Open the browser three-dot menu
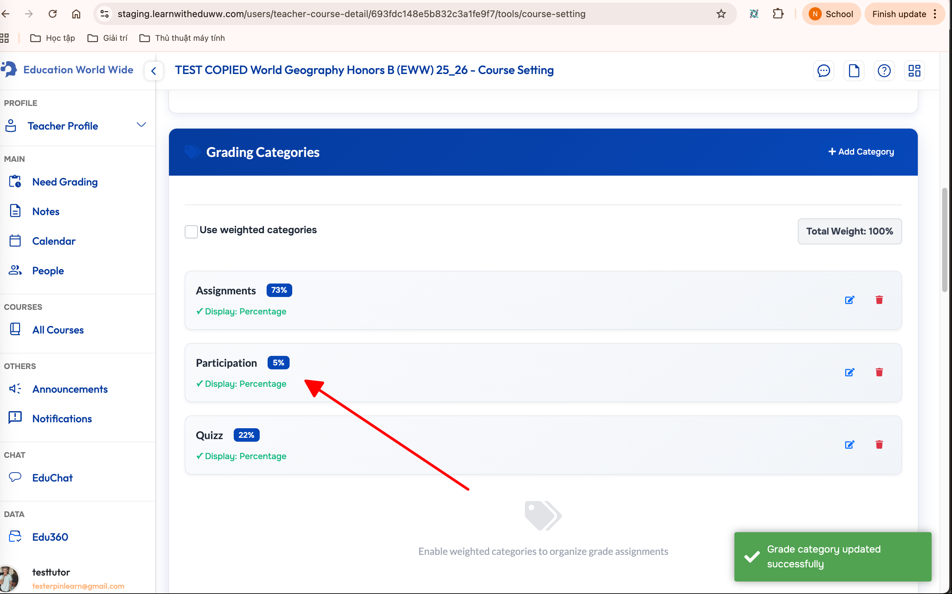The height and width of the screenshot is (594, 952). coord(935,14)
